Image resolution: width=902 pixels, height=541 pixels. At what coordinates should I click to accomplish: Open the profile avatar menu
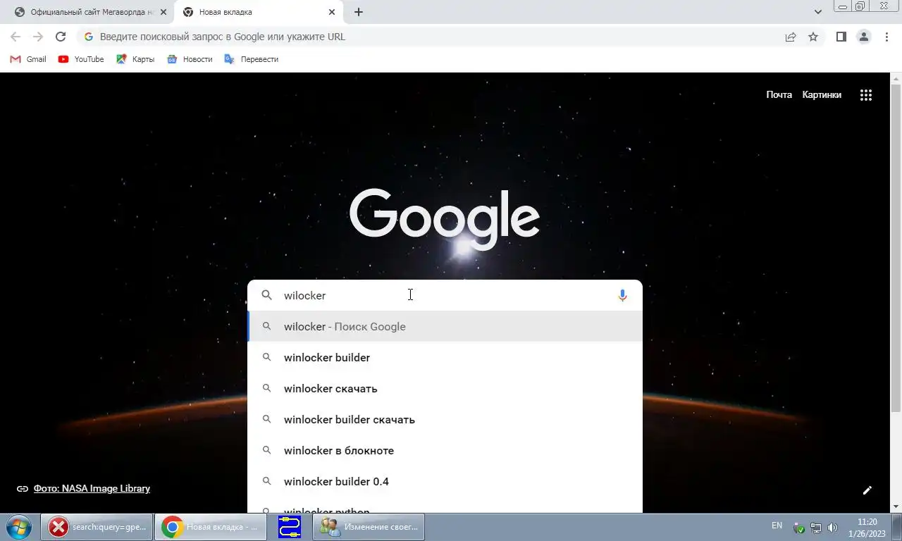pos(863,37)
